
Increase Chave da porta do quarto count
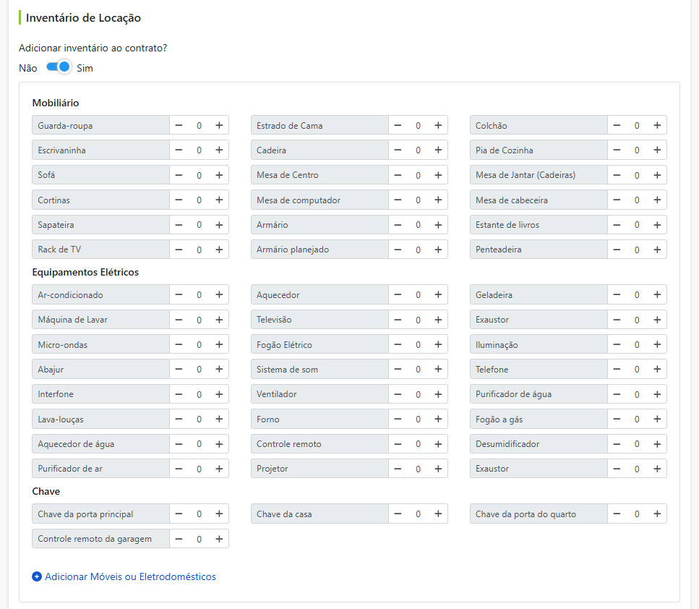pos(657,514)
